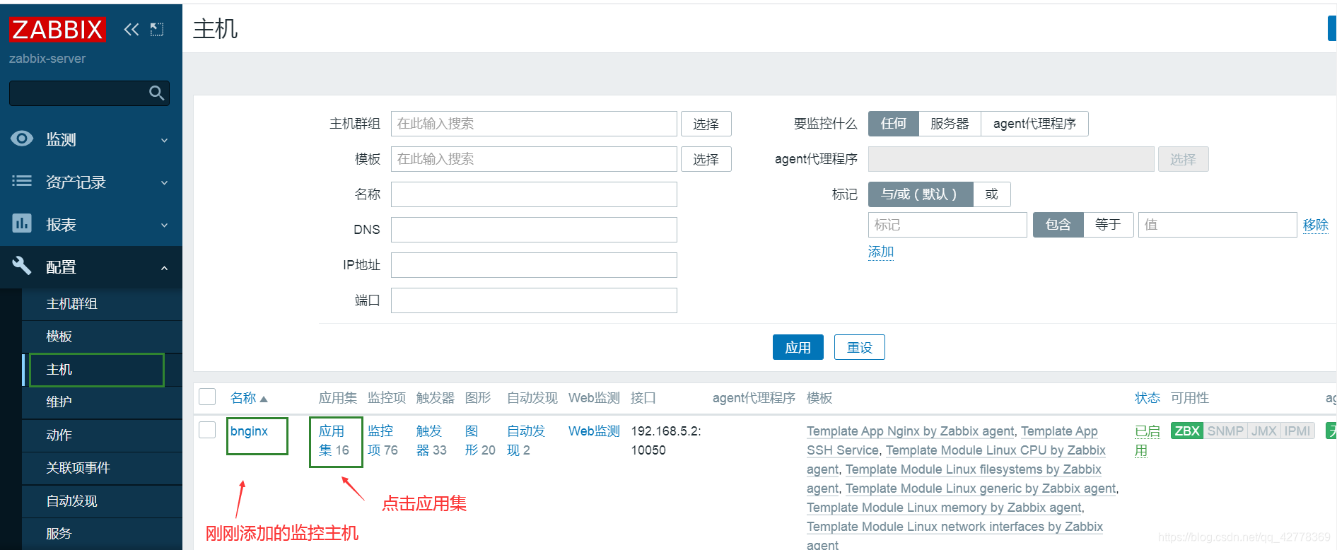Image resolution: width=1337 pixels, height=550 pixels.
Task: Open Template App Nginx by Zabbix agent
Action: click(x=911, y=431)
